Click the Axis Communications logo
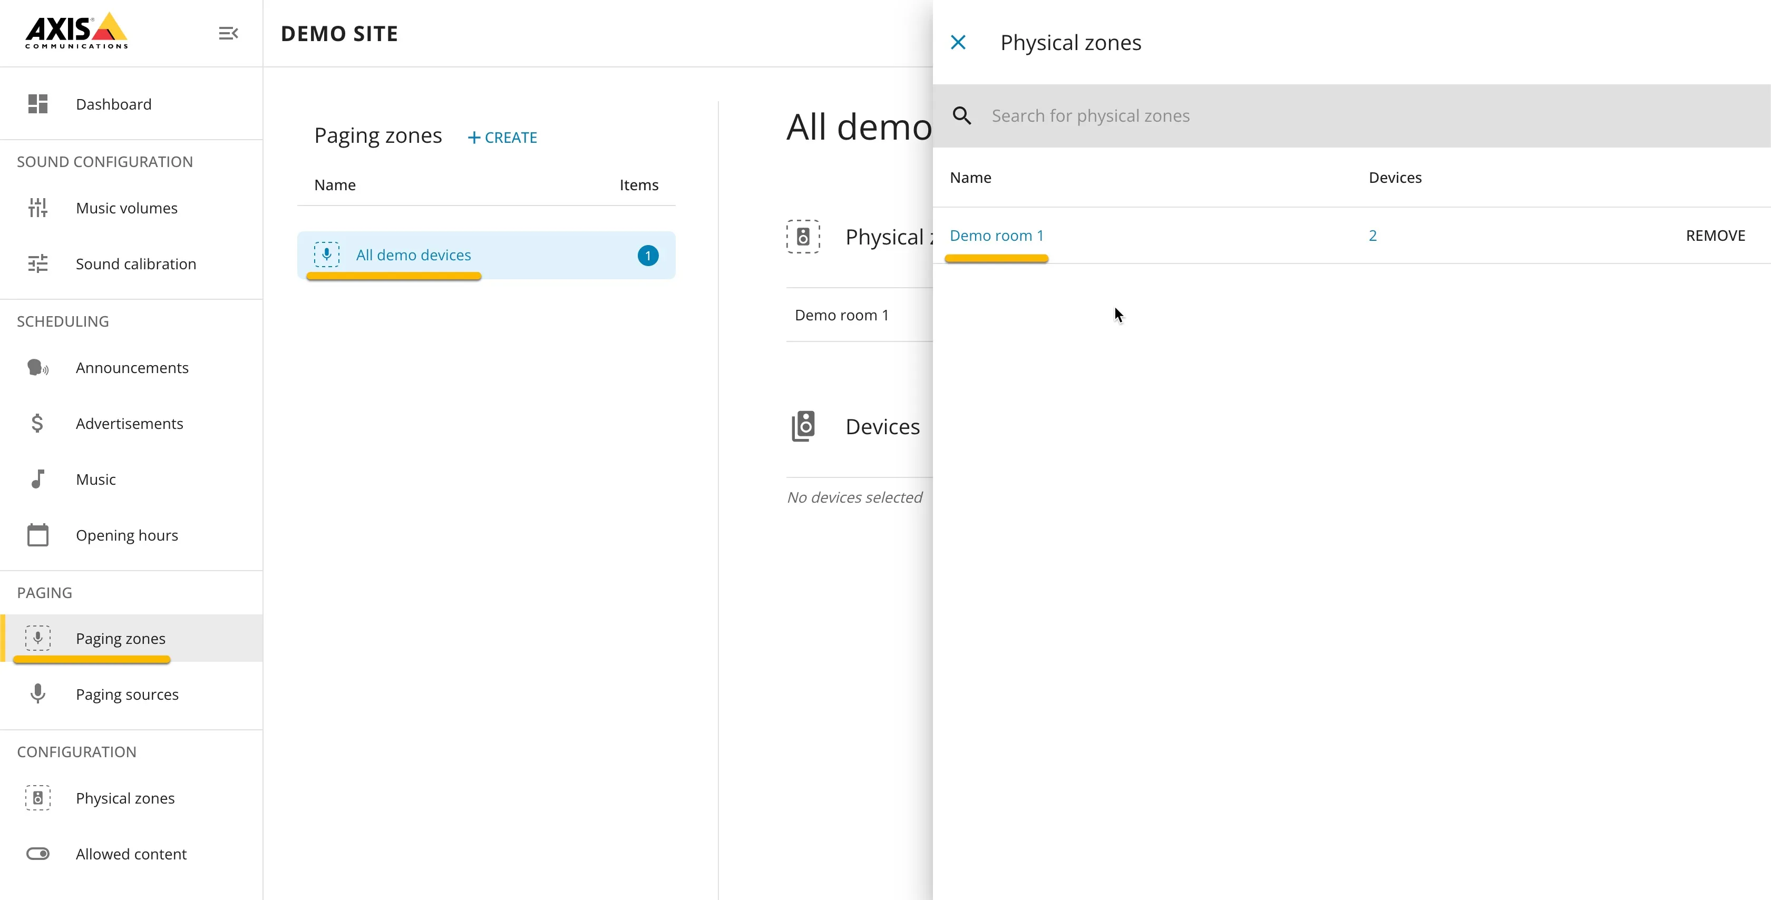 pyautogui.click(x=76, y=31)
